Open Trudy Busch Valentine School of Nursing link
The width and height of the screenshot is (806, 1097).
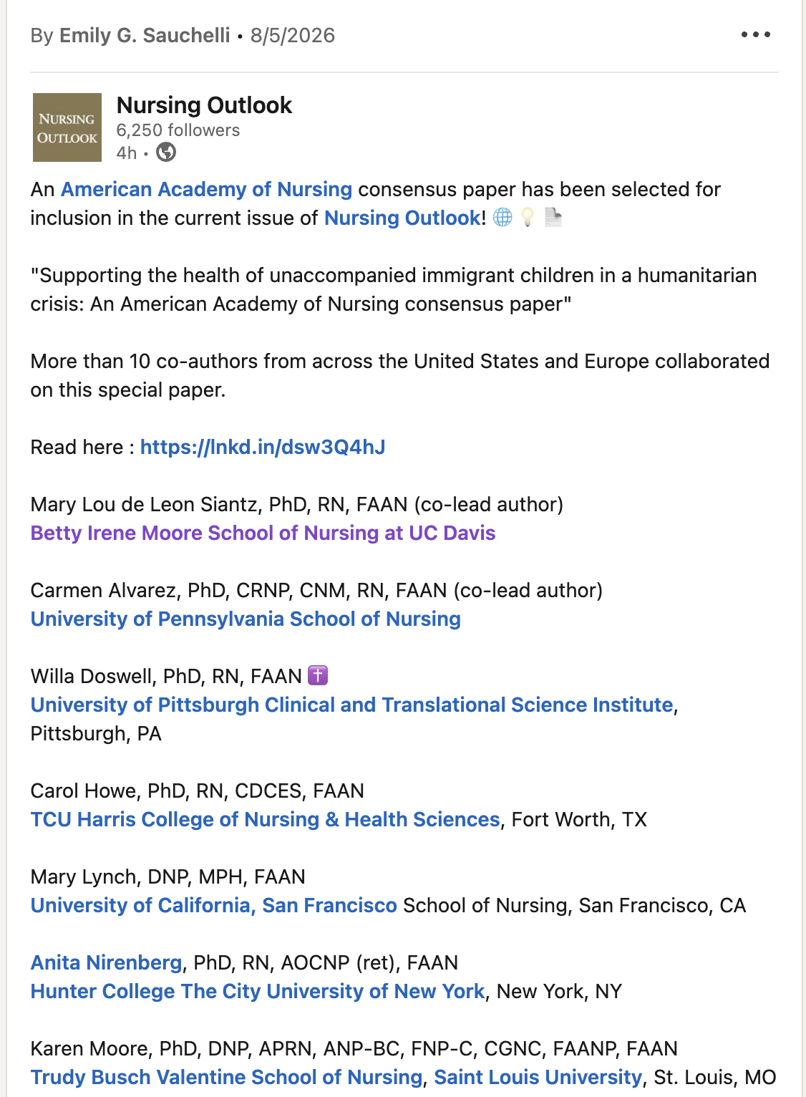pyautogui.click(x=227, y=1077)
